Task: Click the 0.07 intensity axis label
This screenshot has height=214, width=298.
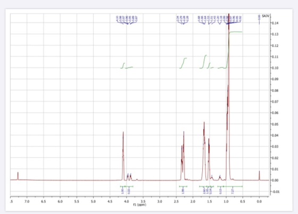Action: (275, 101)
